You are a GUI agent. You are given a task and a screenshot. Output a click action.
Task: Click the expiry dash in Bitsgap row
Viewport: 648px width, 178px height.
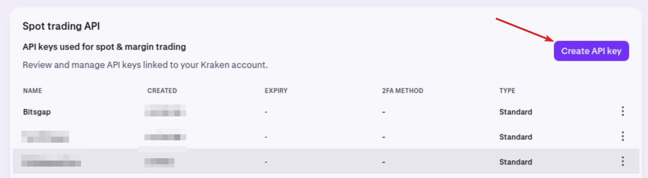[266, 112]
